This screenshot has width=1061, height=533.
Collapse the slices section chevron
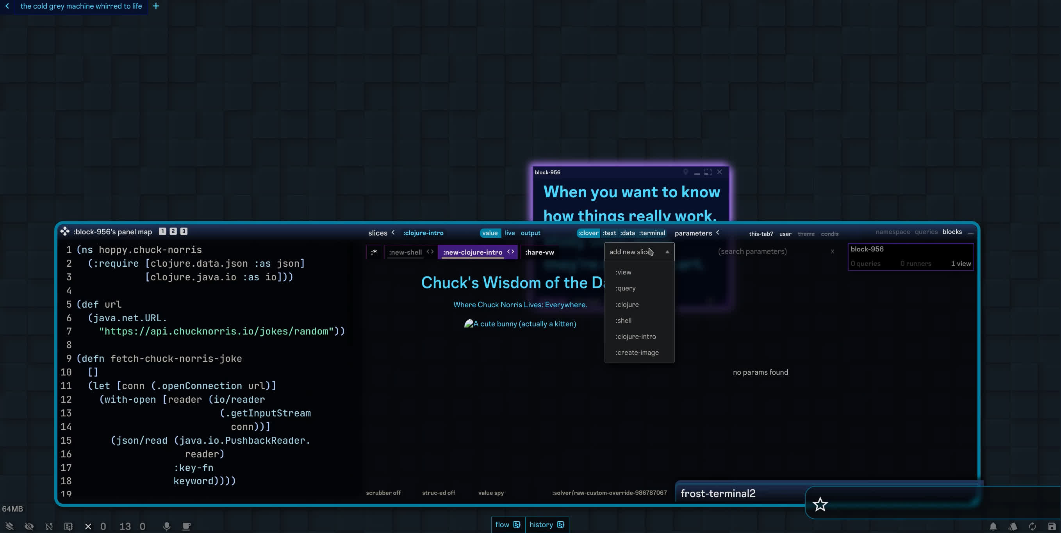393,232
